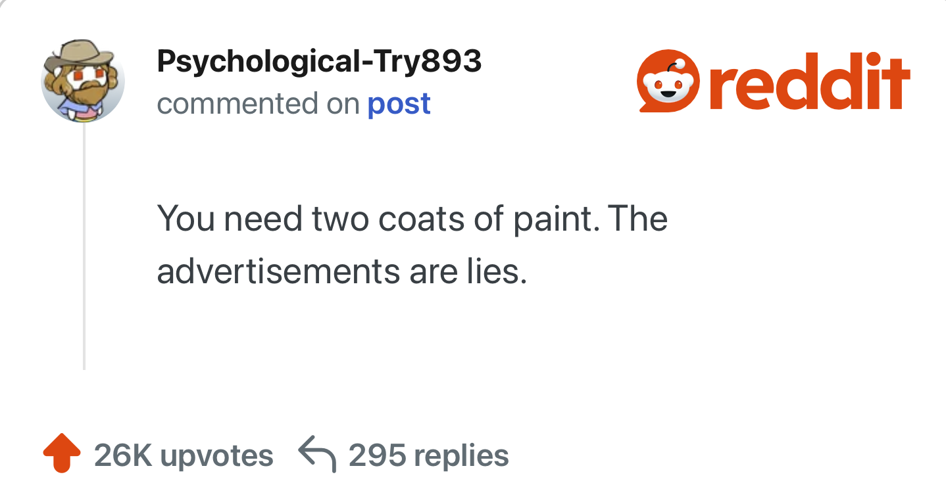Click the "commented on" label text

coord(258,104)
